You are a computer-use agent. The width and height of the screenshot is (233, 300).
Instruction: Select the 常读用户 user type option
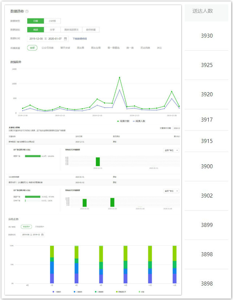(x=26, y=227)
